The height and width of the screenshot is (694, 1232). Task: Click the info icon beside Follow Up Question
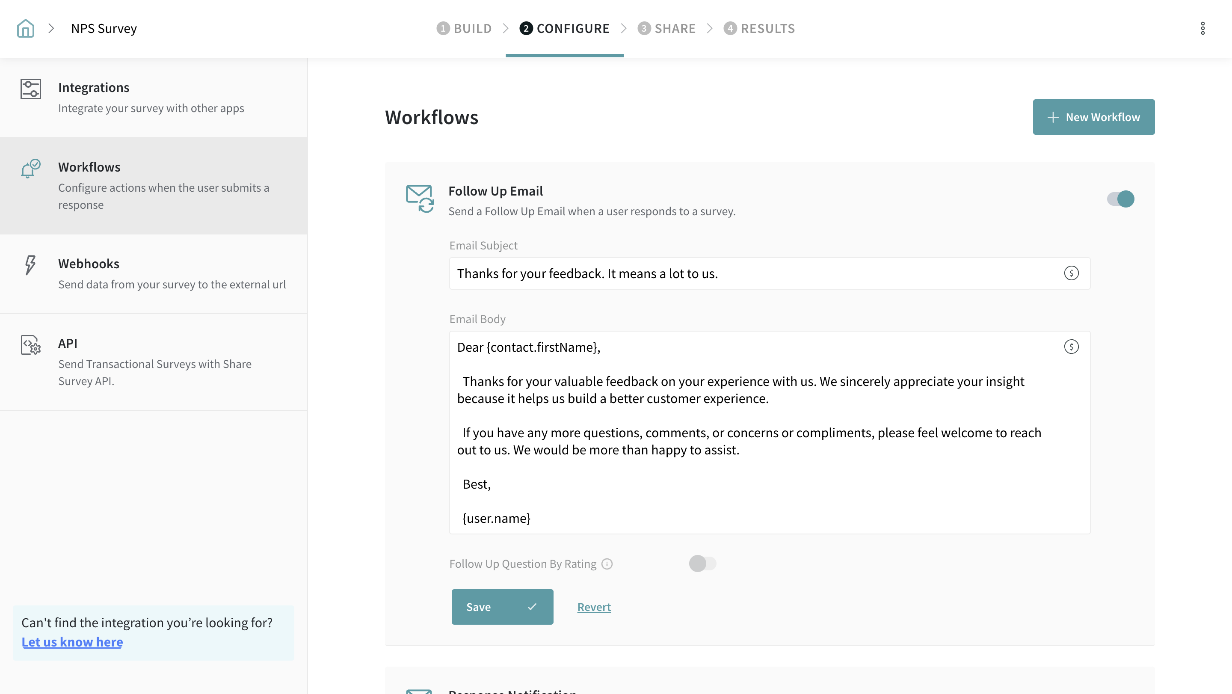[607, 564]
